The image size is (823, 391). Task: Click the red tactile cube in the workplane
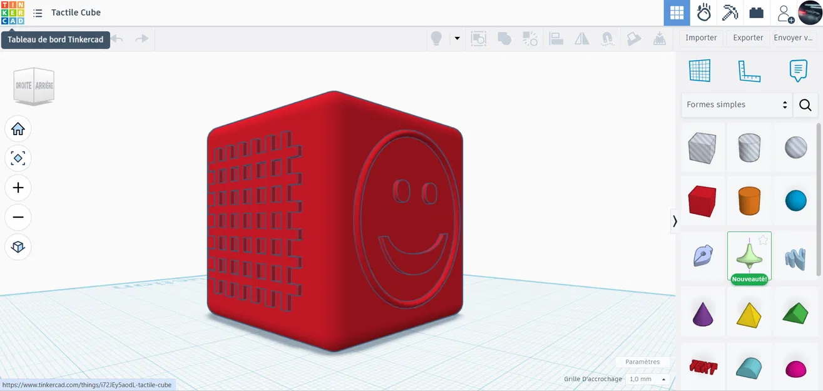coord(335,222)
